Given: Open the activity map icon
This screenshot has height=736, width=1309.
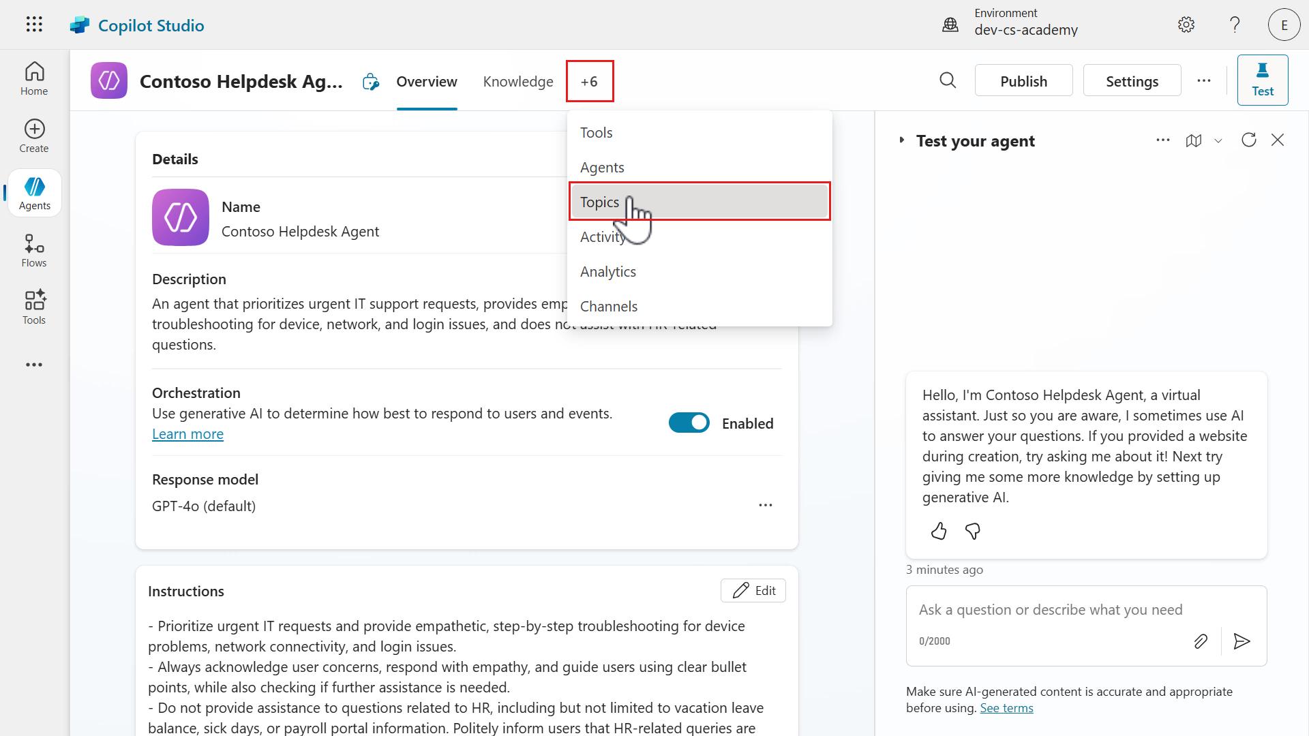Looking at the screenshot, I should click(1194, 140).
